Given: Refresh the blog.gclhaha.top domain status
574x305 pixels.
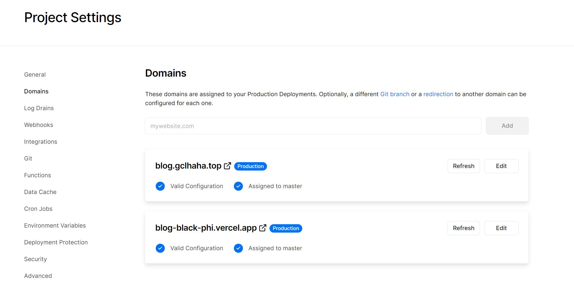Looking at the screenshot, I should coord(464,166).
